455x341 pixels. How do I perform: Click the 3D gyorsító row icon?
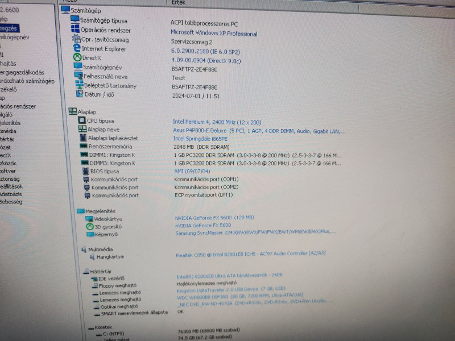coord(90,226)
